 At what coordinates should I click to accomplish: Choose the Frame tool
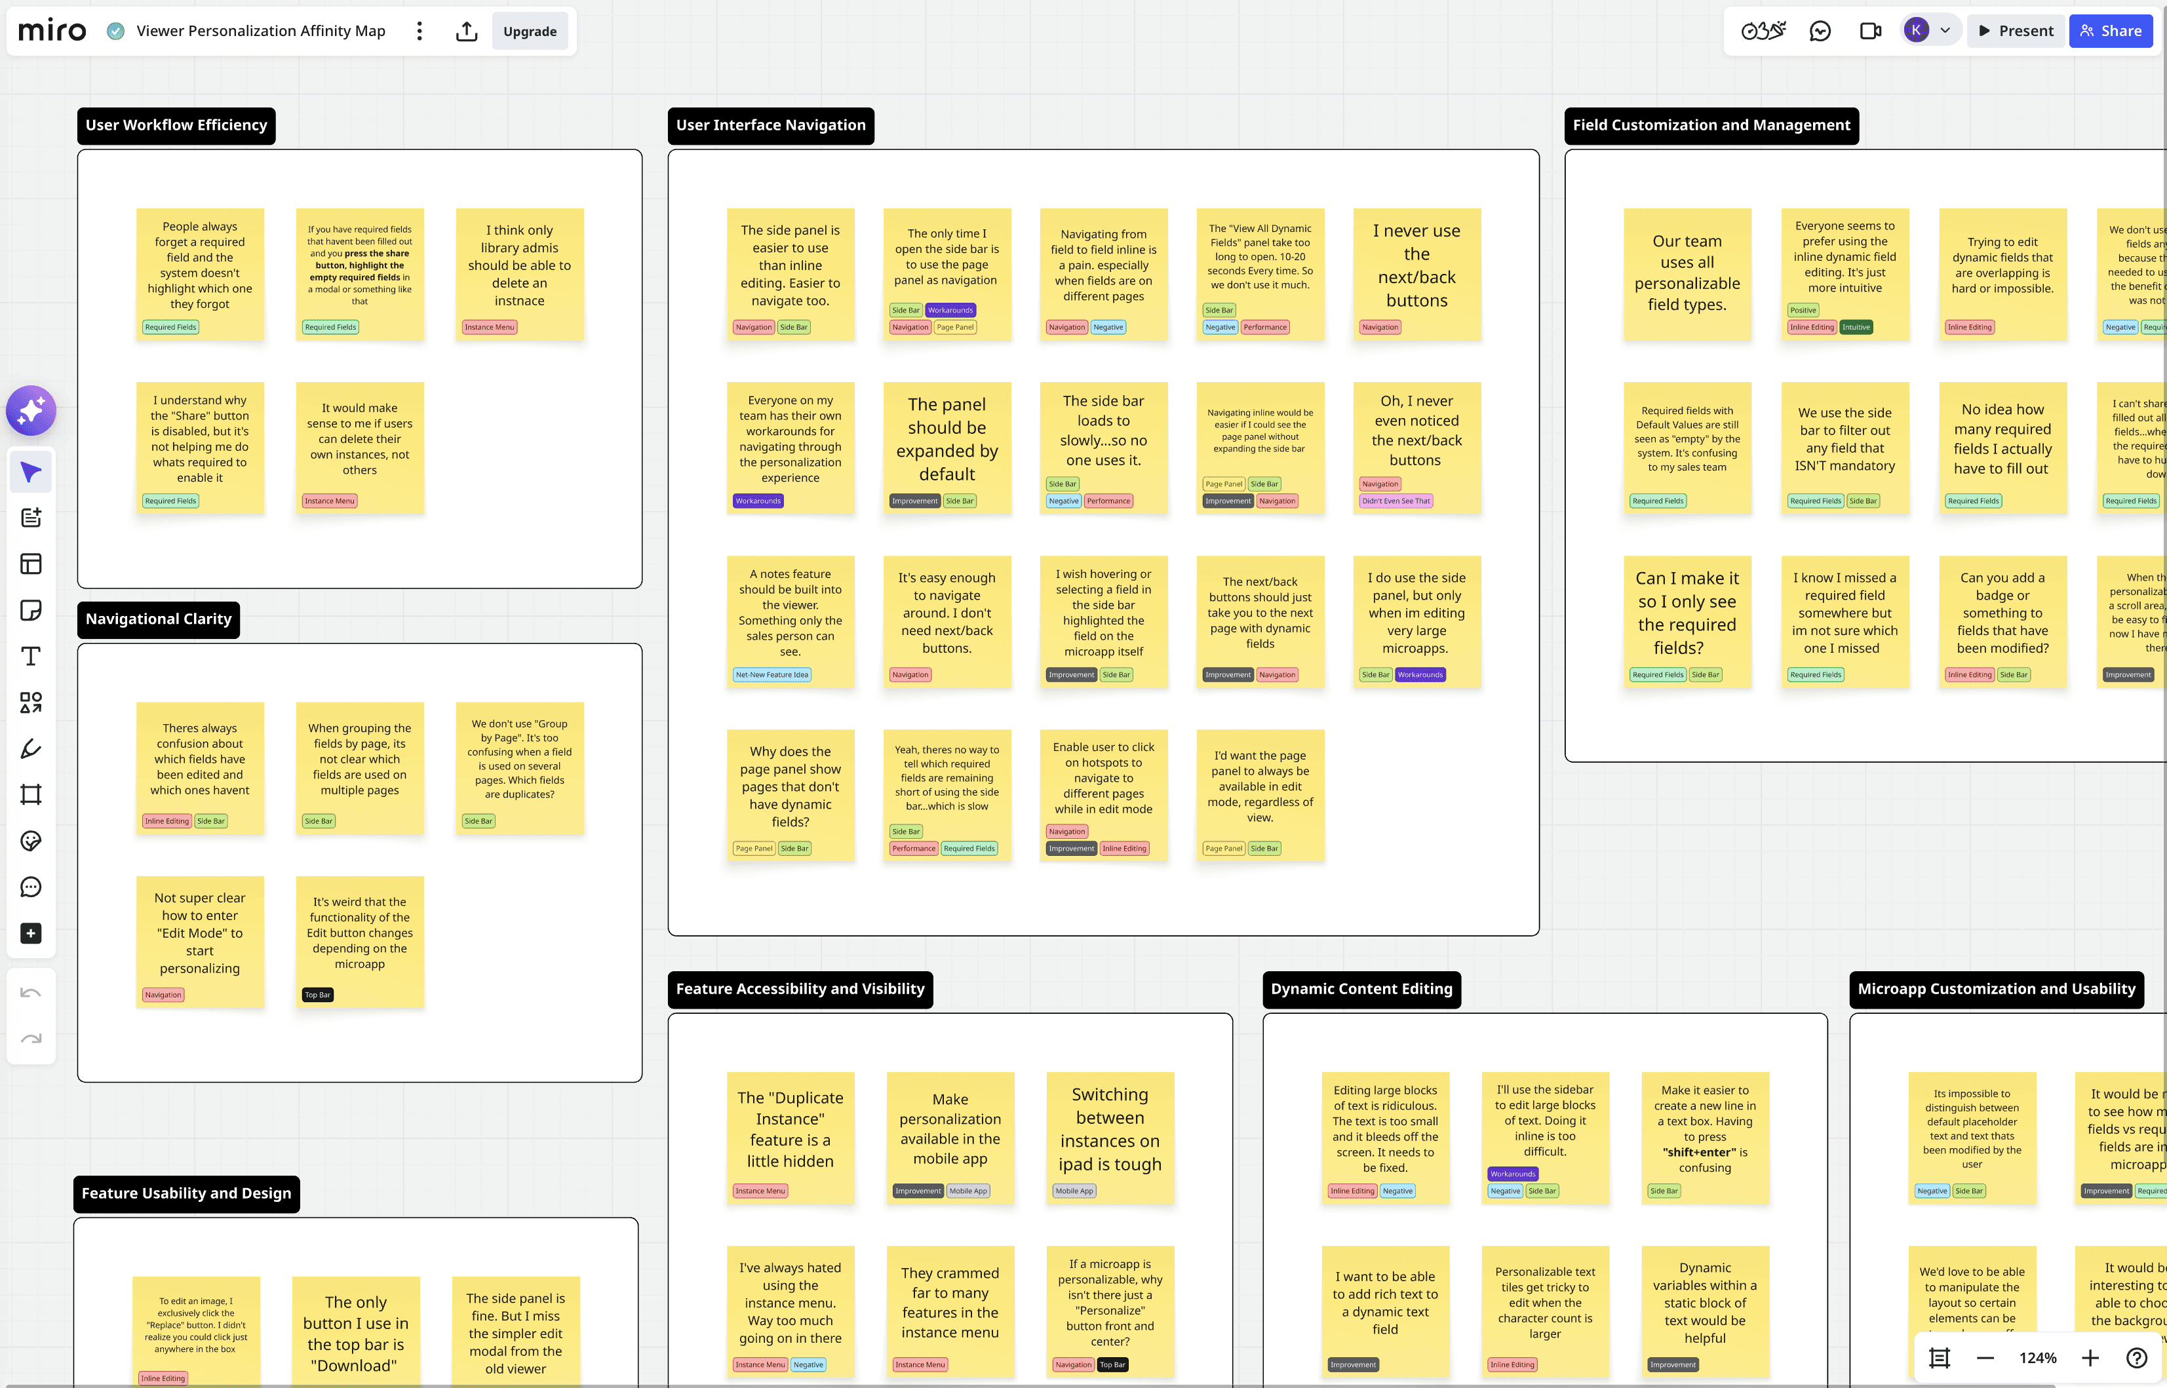[x=31, y=794]
